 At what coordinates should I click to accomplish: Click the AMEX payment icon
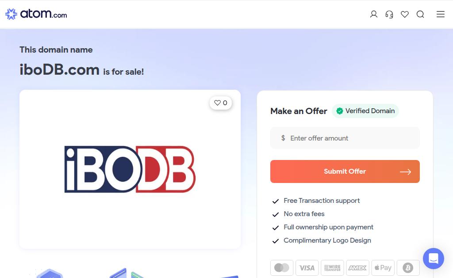tap(357, 268)
